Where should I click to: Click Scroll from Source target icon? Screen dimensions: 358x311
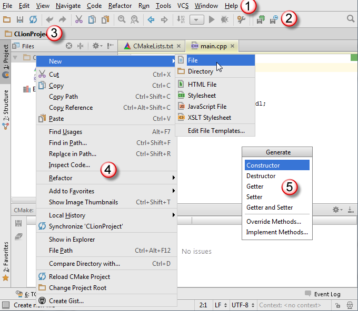coord(69,46)
